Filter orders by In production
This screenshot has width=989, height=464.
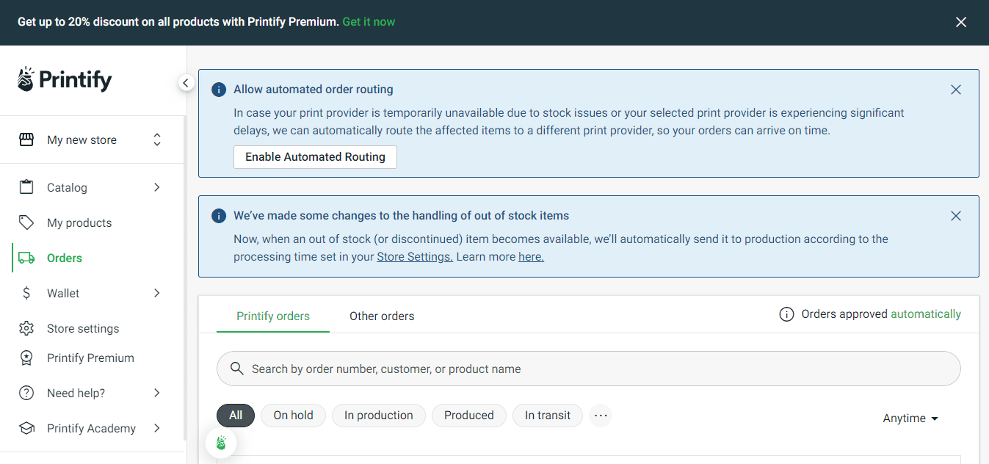coord(378,416)
